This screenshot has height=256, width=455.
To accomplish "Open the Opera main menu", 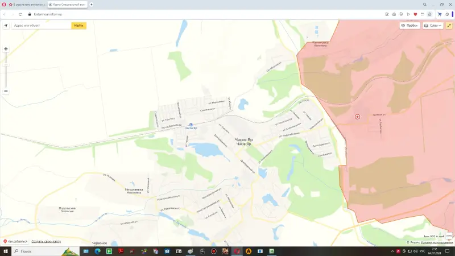I will point(4,4).
